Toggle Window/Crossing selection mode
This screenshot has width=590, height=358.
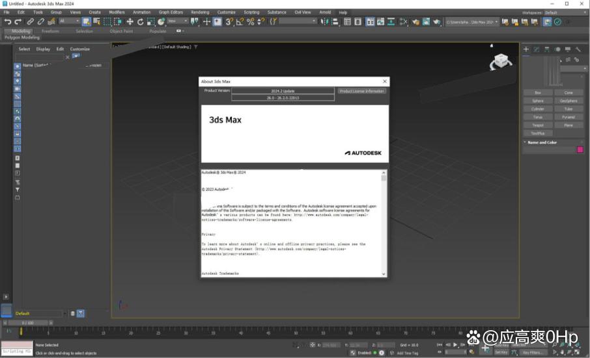click(117, 21)
